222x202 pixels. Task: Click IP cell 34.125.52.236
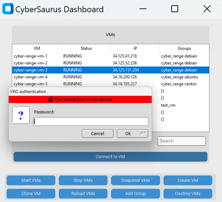point(125,63)
